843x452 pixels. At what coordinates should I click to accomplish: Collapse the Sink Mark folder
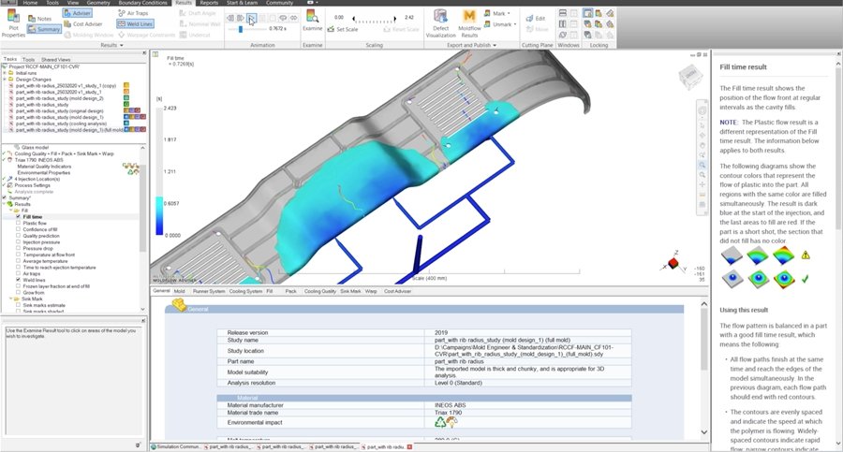point(10,299)
